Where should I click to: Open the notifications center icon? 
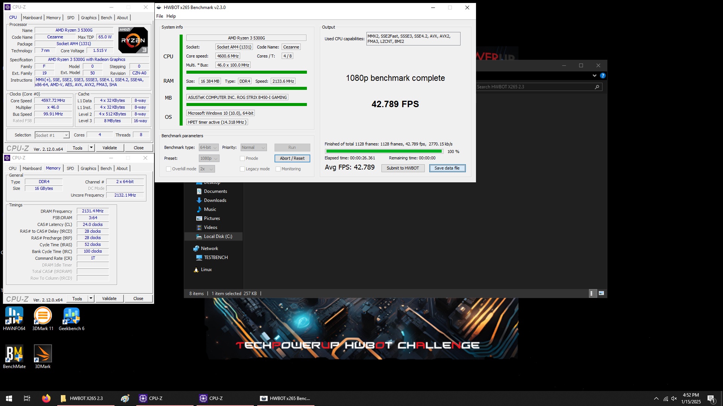(x=711, y=399)
